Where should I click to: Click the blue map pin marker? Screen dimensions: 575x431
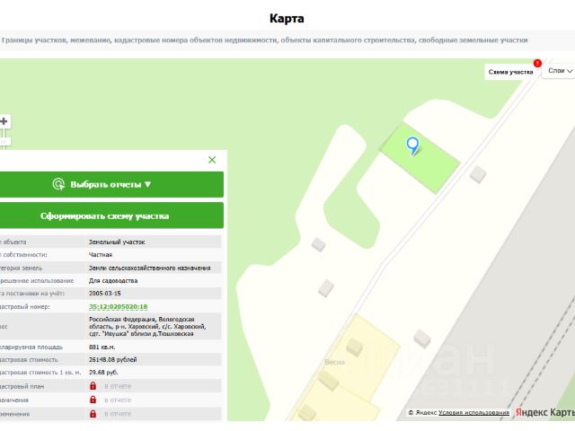pos(413,145)
